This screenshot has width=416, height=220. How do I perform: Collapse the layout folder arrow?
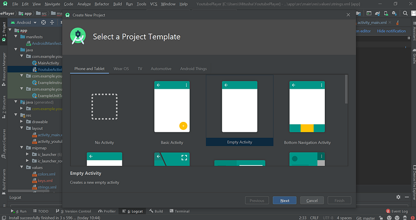22,128
